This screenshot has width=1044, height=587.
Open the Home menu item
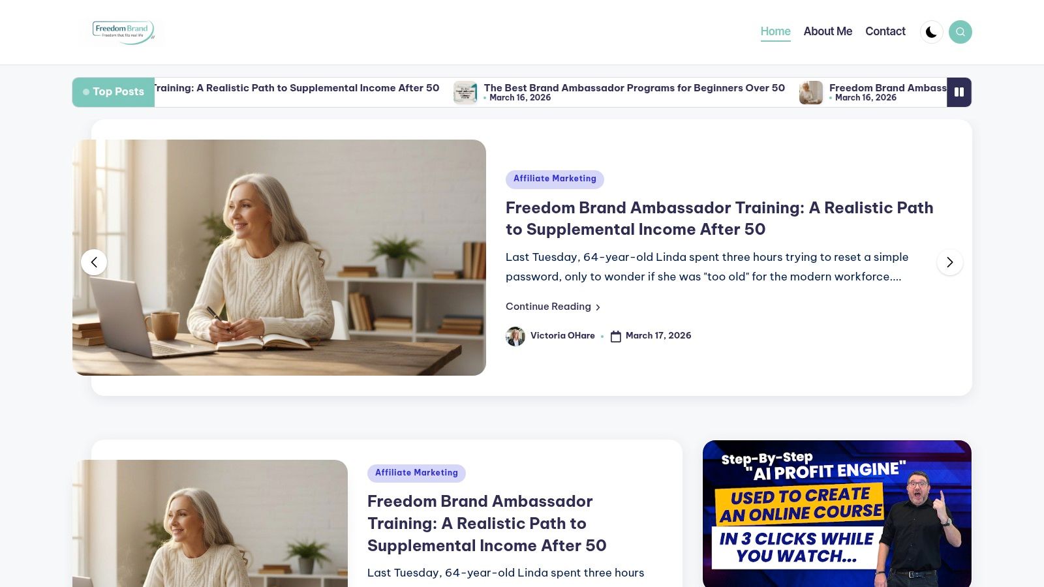[775, 31]
